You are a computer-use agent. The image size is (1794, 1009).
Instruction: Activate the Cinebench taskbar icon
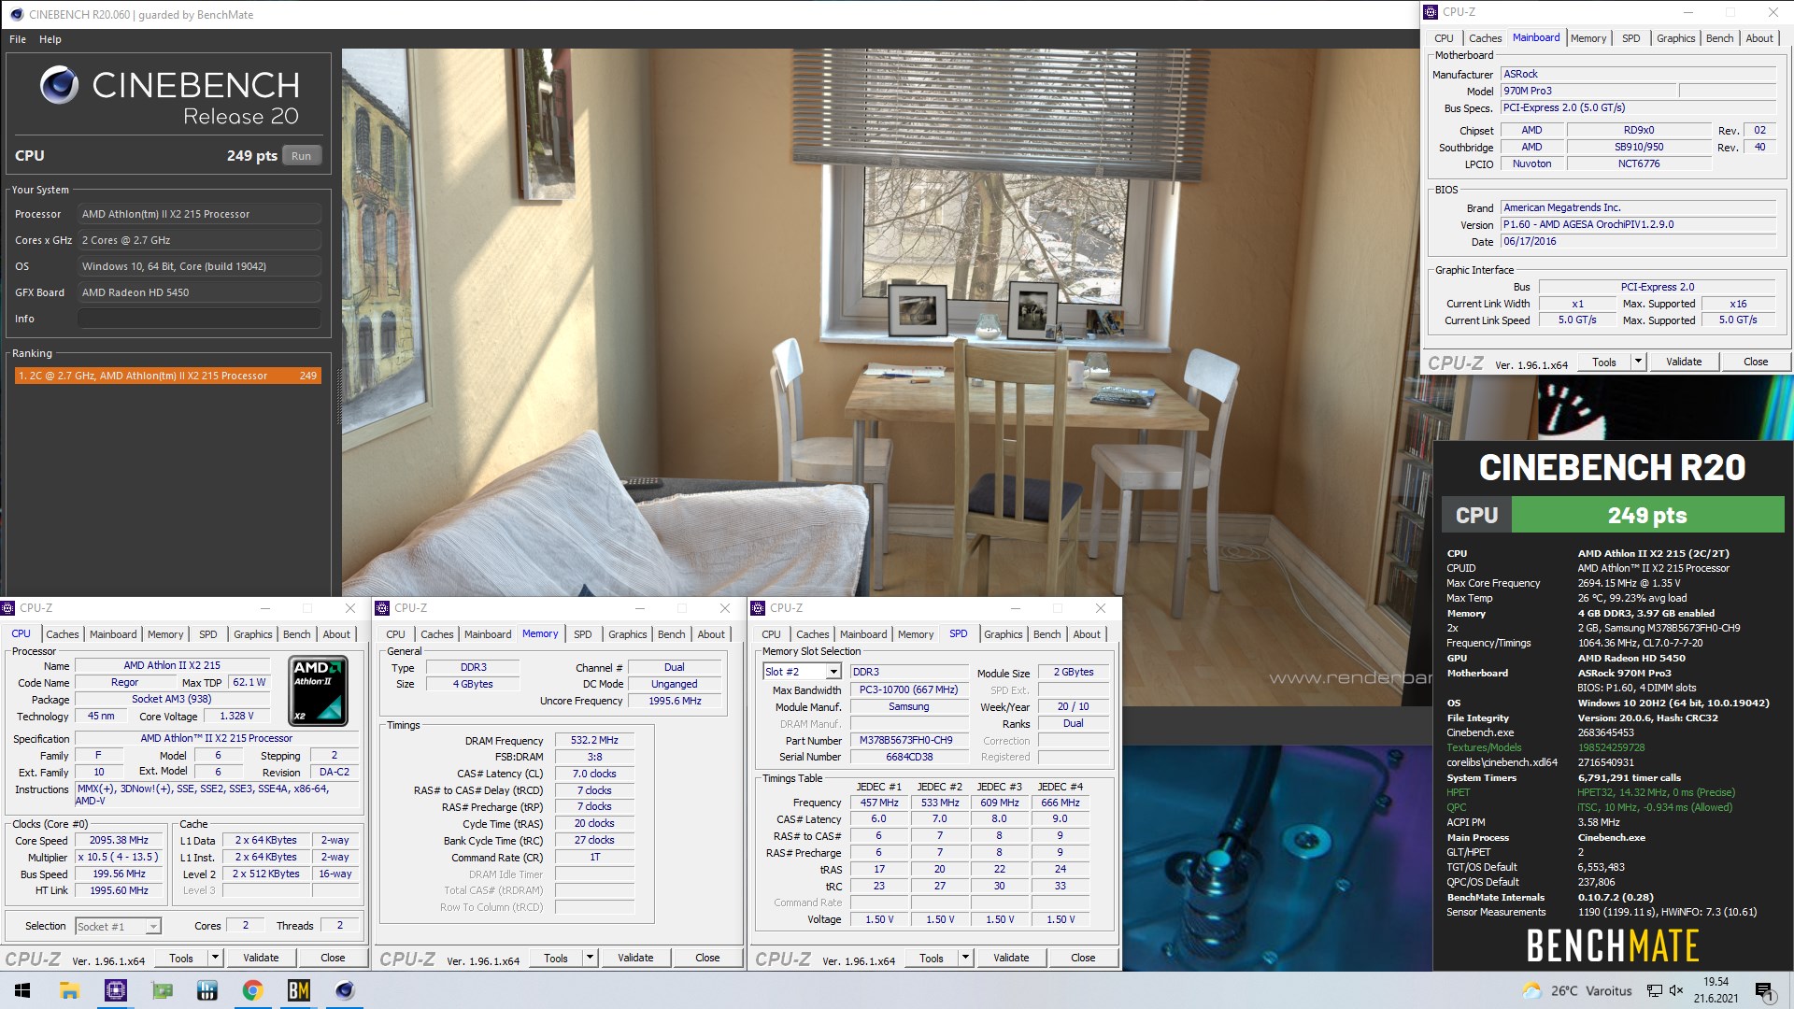pos(345,990)
